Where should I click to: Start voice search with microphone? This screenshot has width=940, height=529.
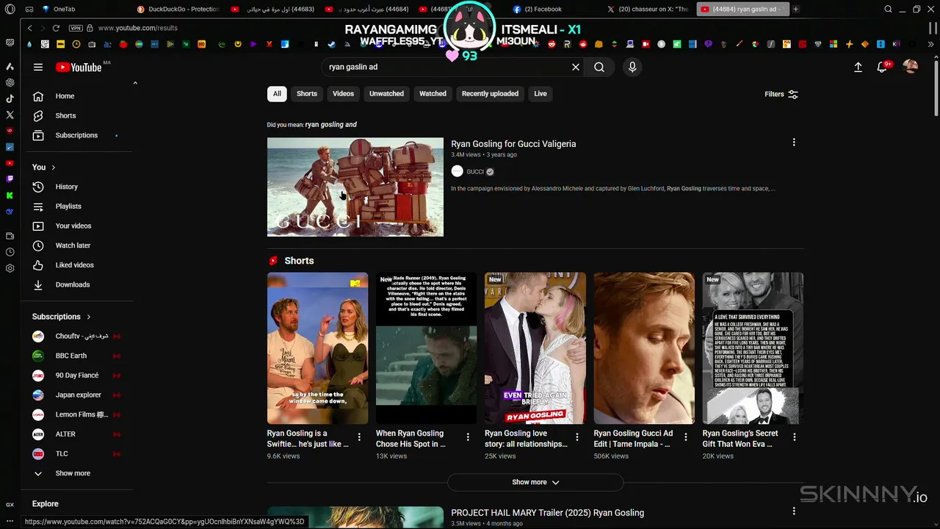point(632,67)
